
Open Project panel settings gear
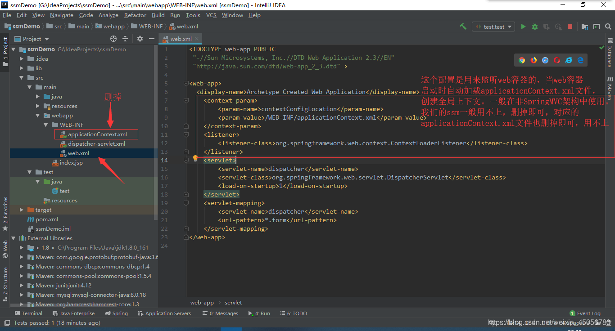click(140, 39)
